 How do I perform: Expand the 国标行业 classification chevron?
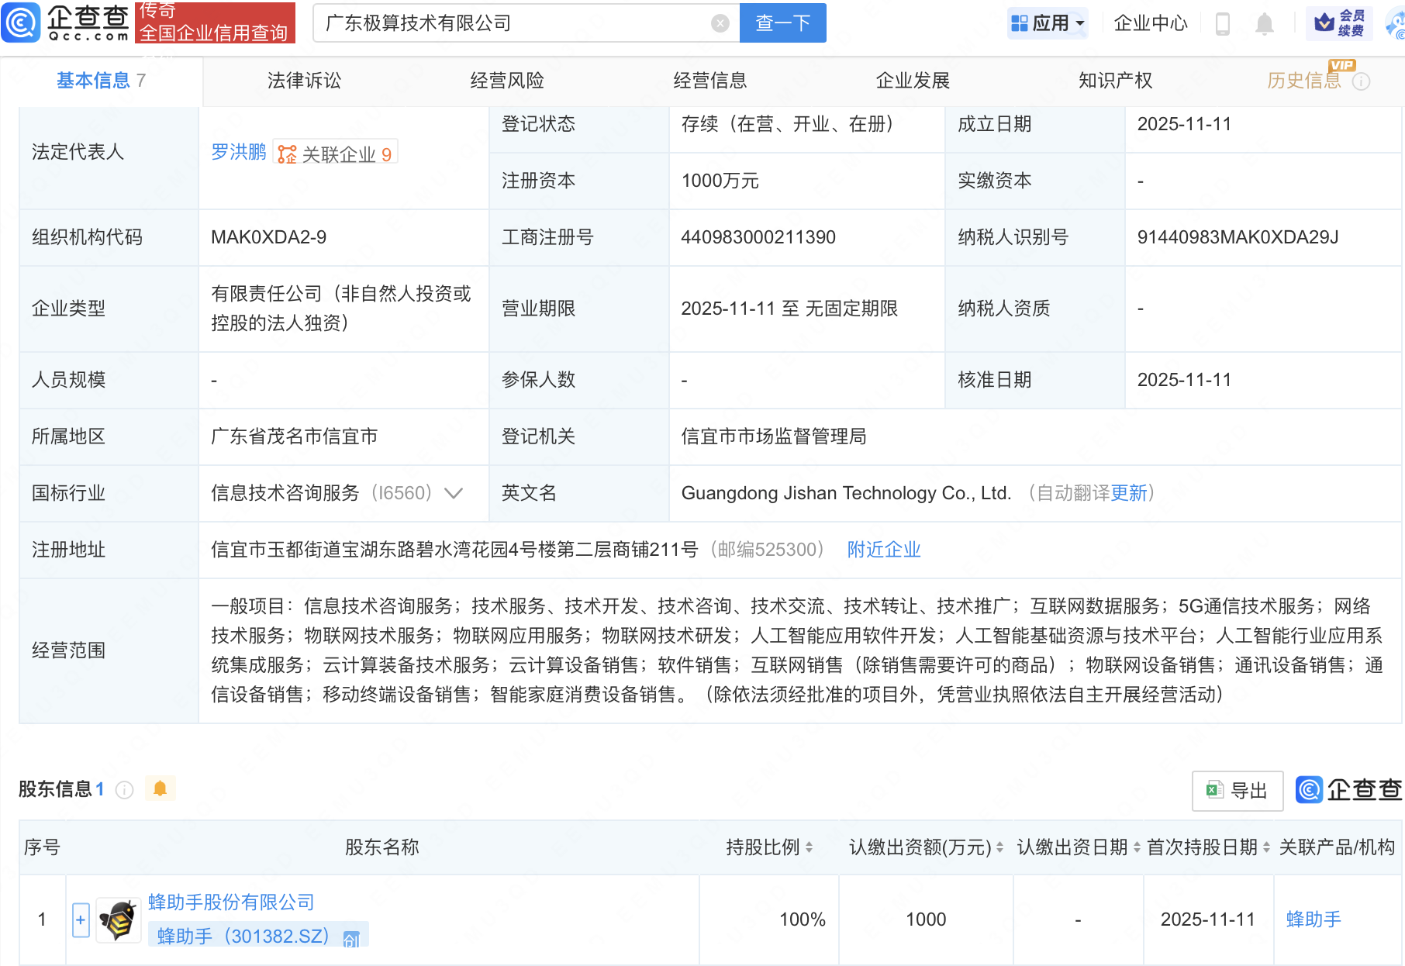[454, 493]
